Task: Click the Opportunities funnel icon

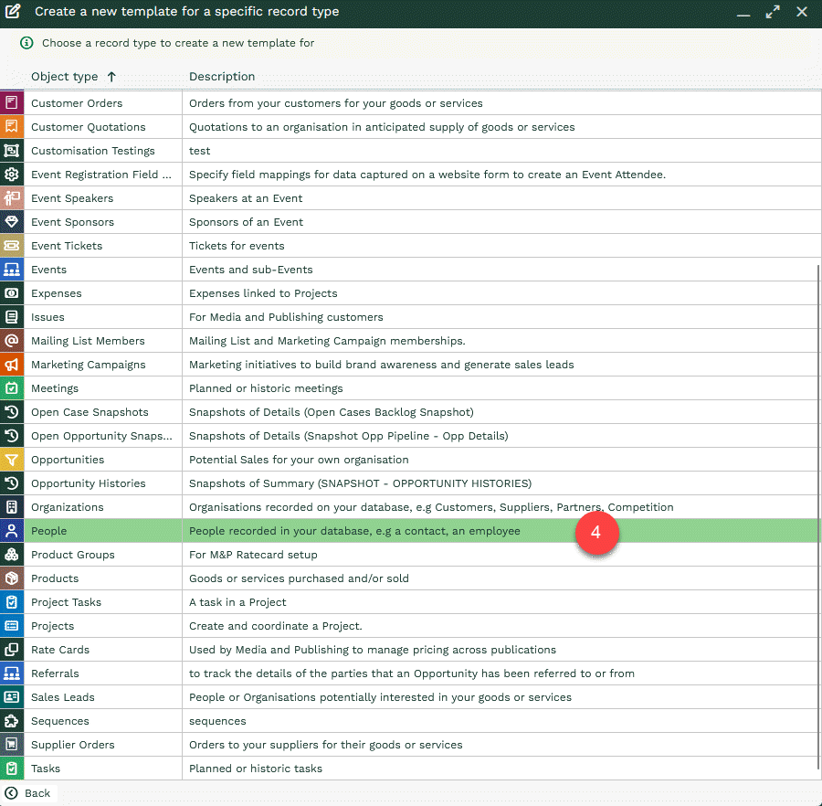Action: tap(12, 460)
